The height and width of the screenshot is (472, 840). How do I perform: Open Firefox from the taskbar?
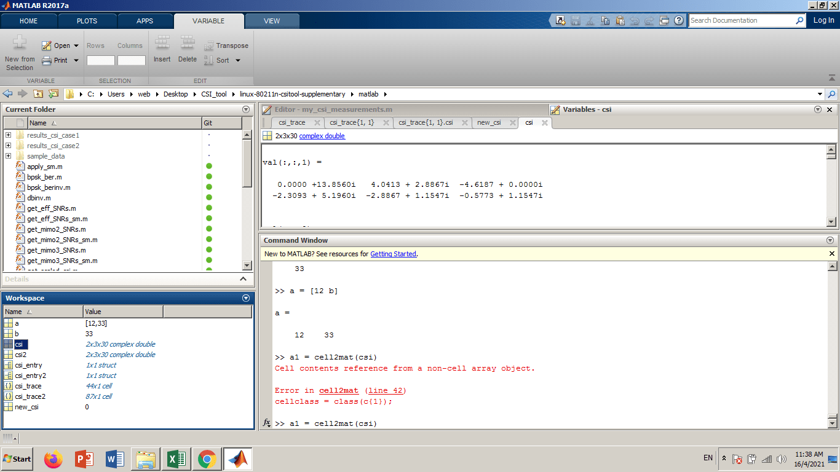[53, 459]
